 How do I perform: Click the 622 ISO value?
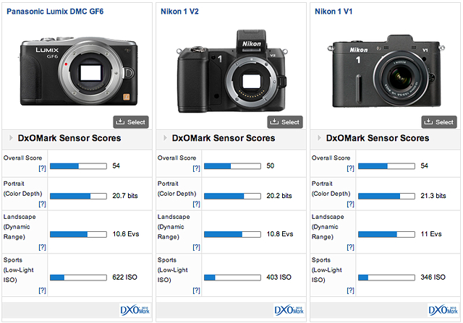click(124, 277)
